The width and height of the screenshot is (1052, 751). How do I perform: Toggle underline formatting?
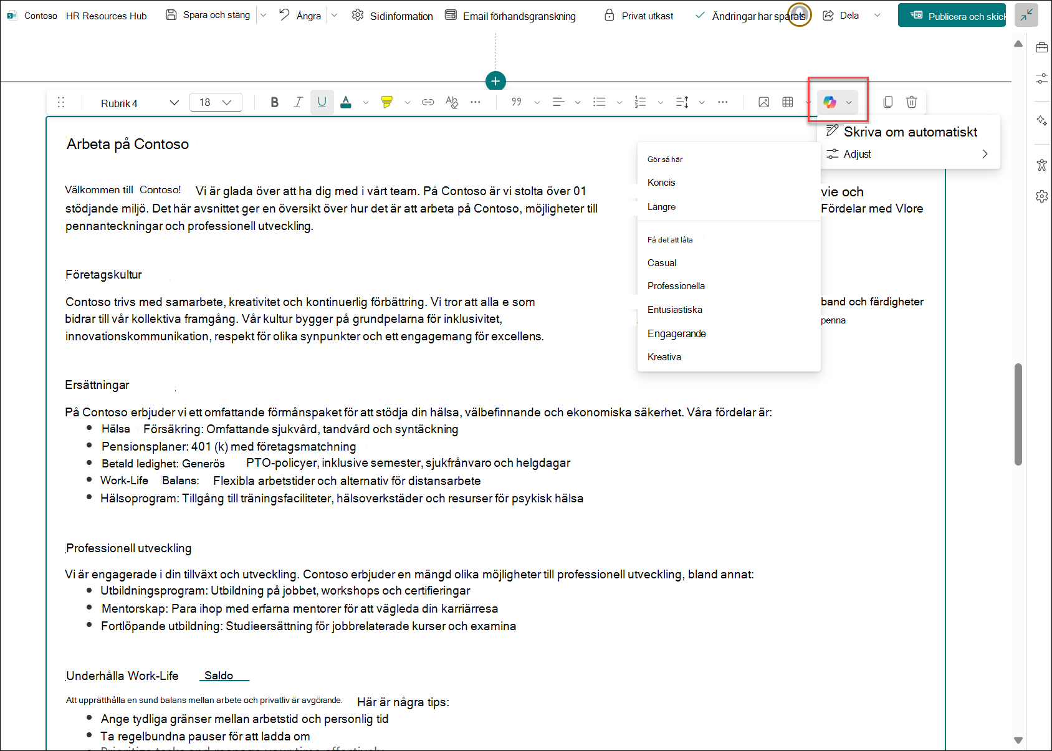[322, 102]
